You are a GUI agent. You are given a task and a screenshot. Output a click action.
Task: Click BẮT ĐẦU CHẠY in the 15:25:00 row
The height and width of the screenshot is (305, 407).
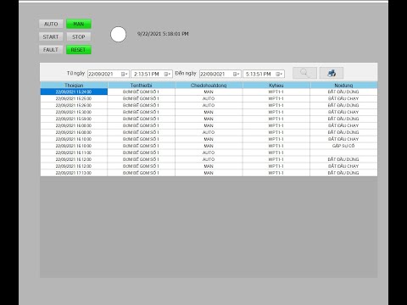coord(343,98)
